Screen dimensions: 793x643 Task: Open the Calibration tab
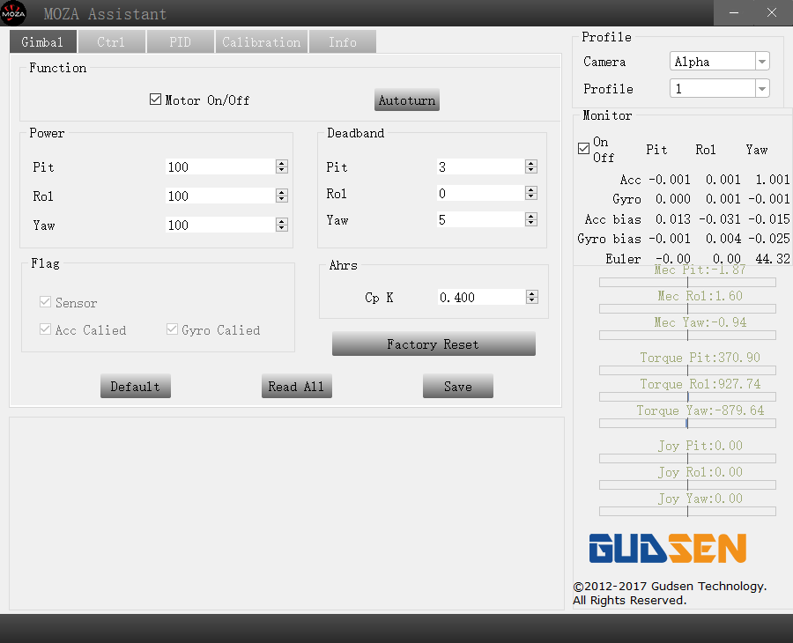click(262, 41)
